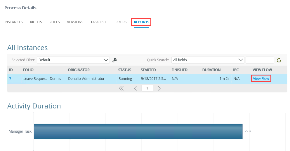Viewport: 290px width, 151px height.
Task: Sort by the IPC column header
Action: (236, 70)
